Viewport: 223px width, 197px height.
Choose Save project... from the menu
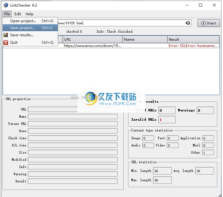[30, 28]
